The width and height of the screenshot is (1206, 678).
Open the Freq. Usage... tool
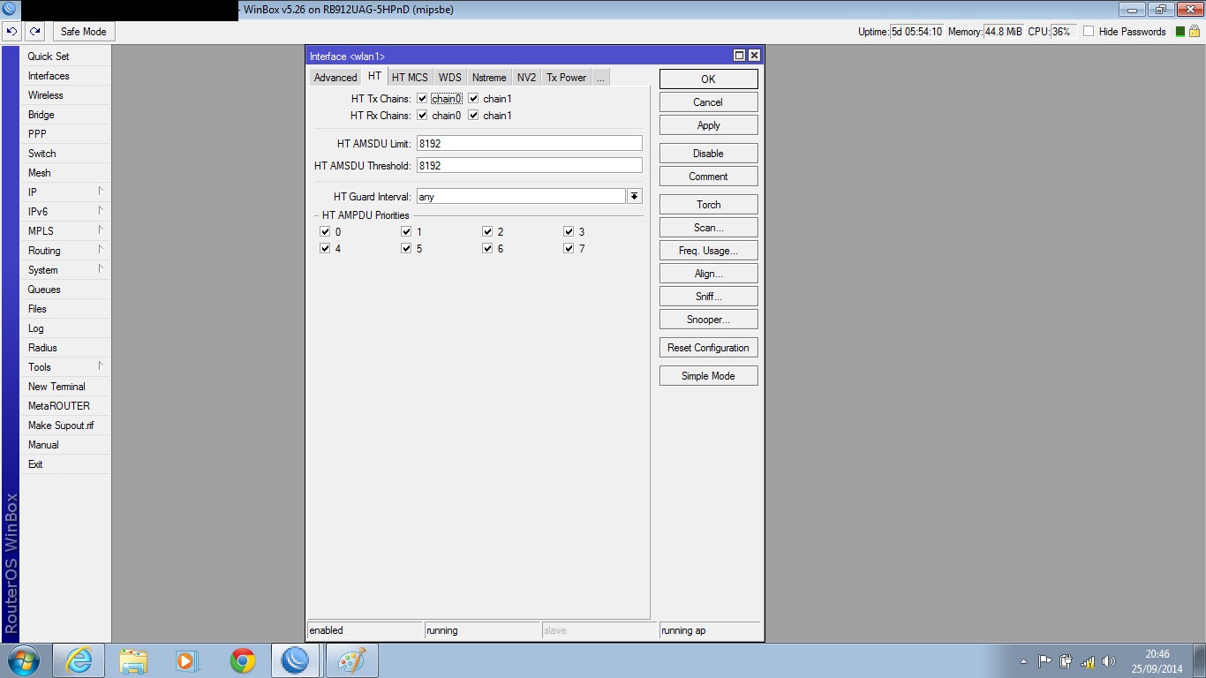pos(708,251)
